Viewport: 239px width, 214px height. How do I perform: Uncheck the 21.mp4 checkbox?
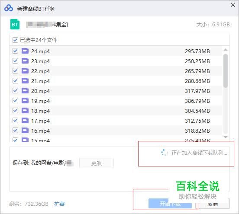pos(15,81)
